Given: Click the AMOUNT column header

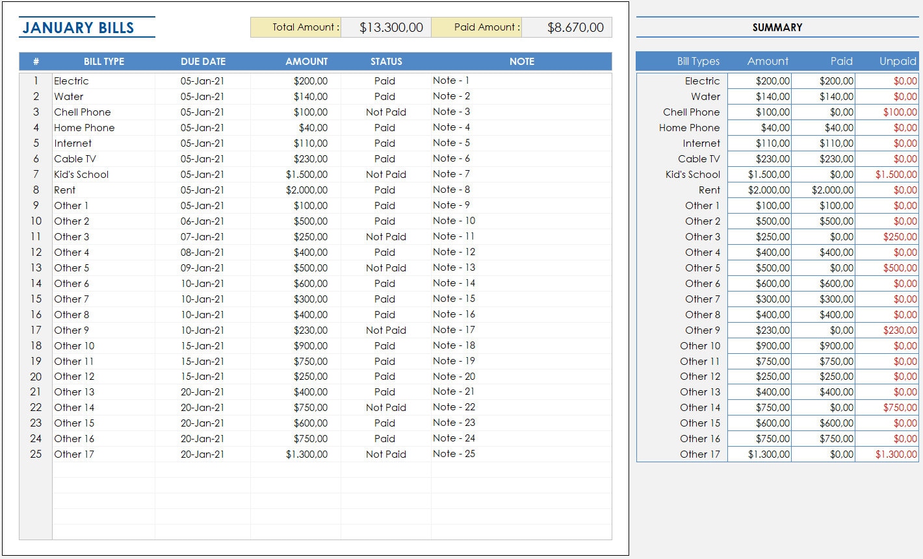Looking at the screenshot, I should coord(306,61).
